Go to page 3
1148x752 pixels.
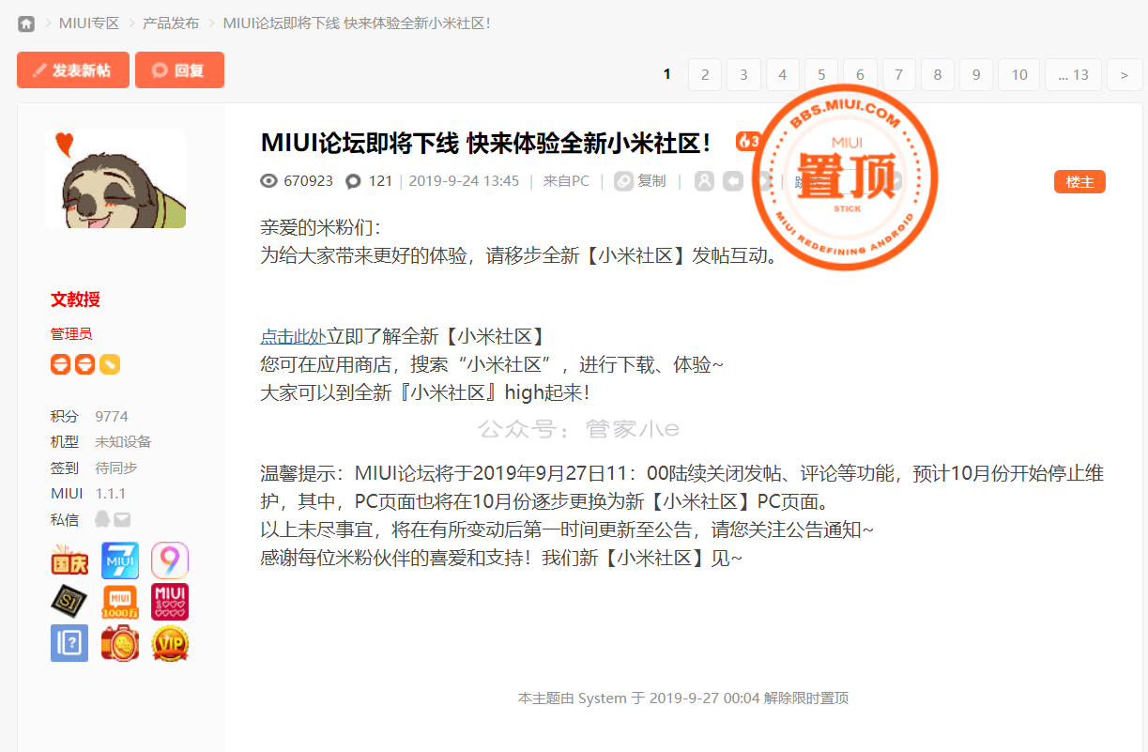tap(743, 74)
